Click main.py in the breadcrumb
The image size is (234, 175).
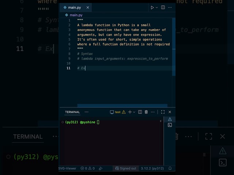(x=76, y=15)
